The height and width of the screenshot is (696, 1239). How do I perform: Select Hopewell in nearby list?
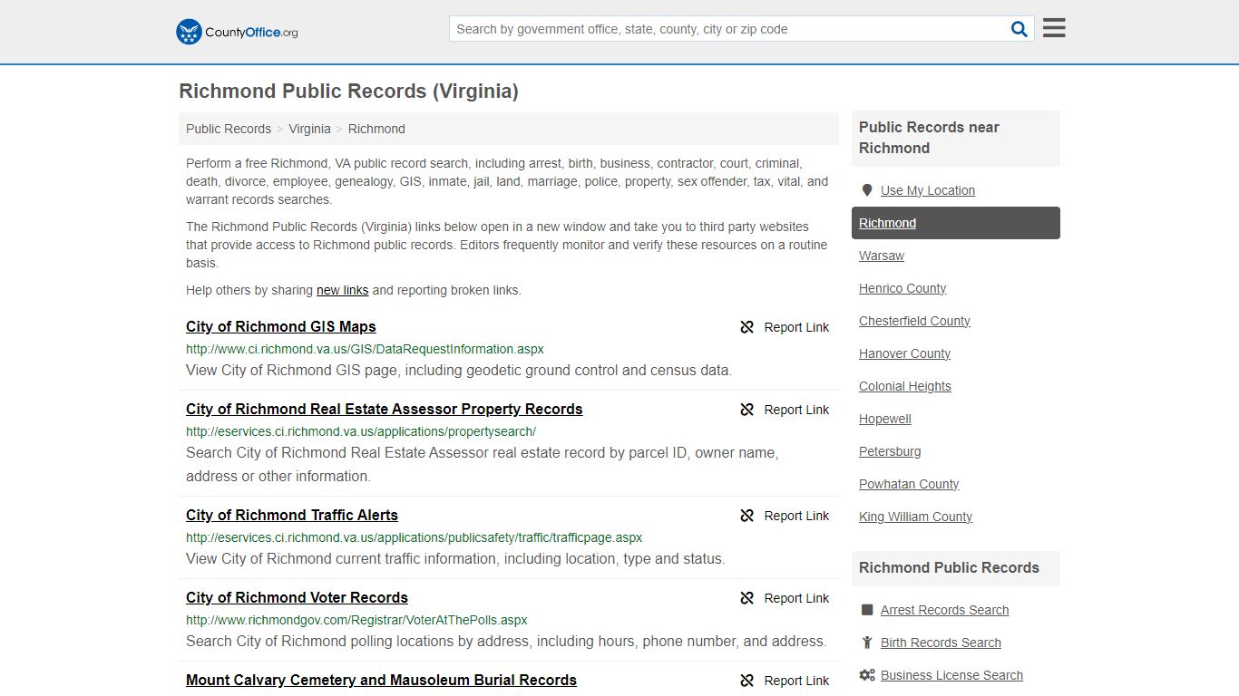tap(885, 419)
